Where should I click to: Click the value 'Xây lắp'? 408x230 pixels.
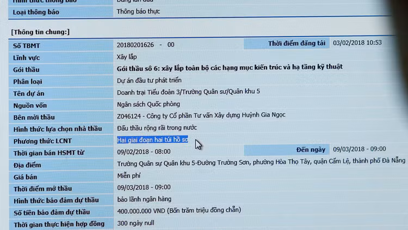pos(127,57)
